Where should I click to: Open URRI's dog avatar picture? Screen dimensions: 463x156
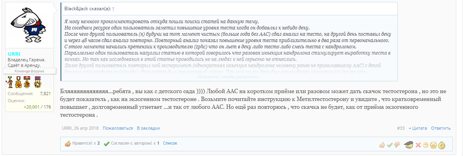click(29, 26)
